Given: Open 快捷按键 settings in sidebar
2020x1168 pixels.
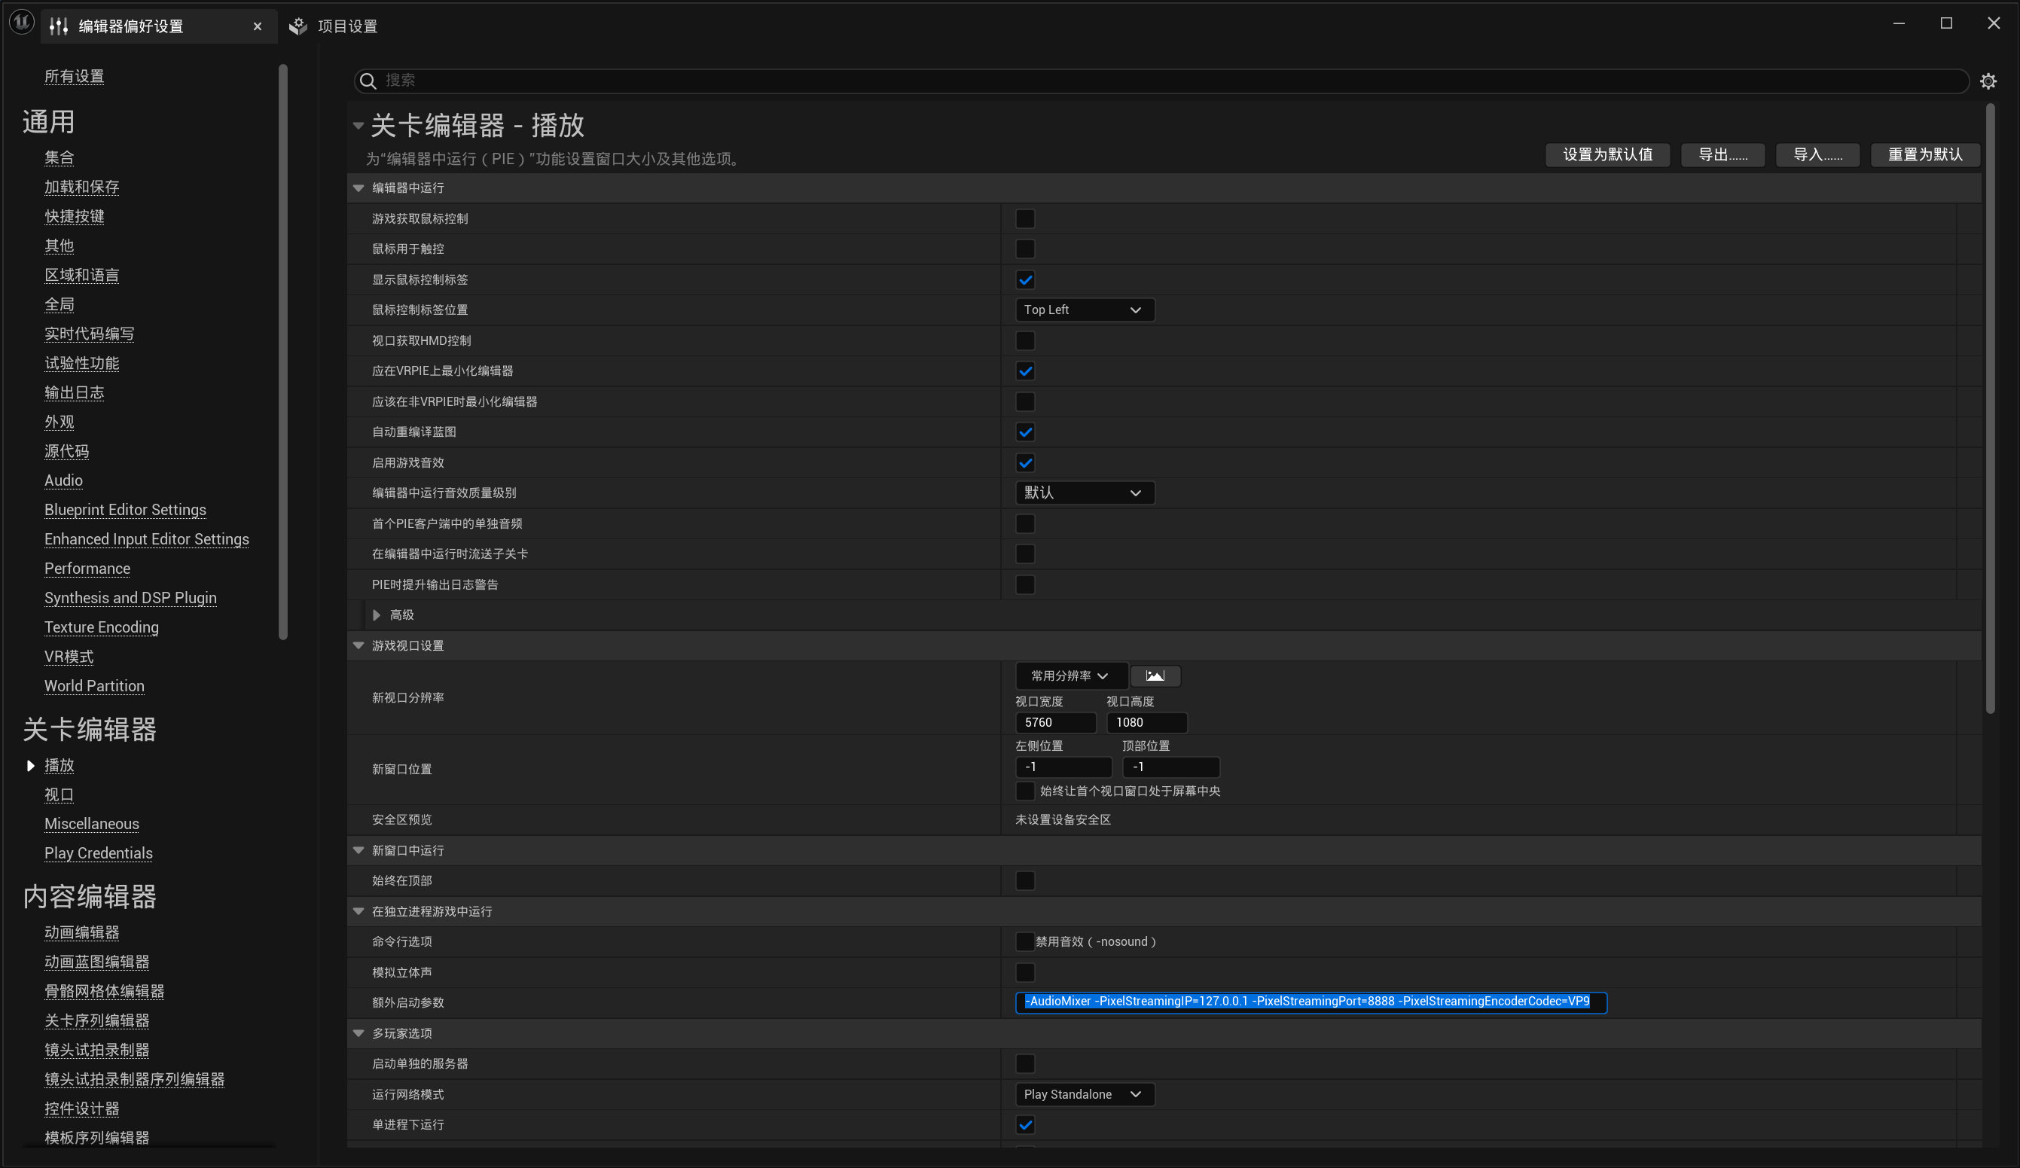Looking at the screenshot, I should pos(74,216).
